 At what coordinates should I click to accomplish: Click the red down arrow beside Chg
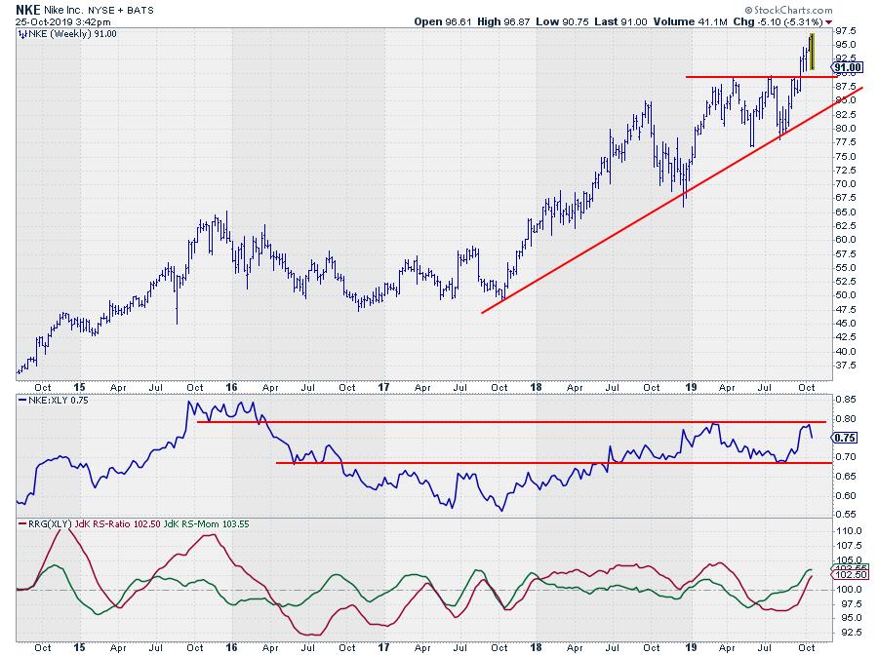(x=829, y=20)
